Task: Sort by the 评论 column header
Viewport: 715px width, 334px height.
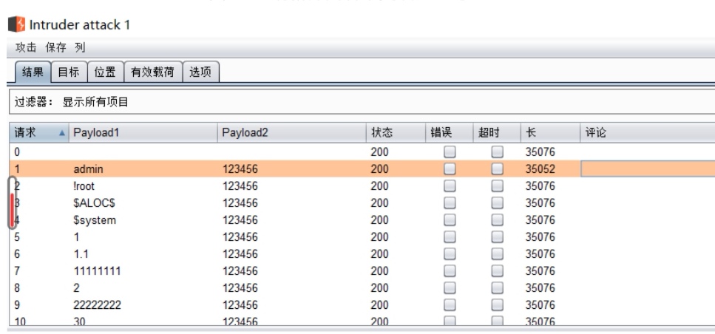Action: coord(648,132)
